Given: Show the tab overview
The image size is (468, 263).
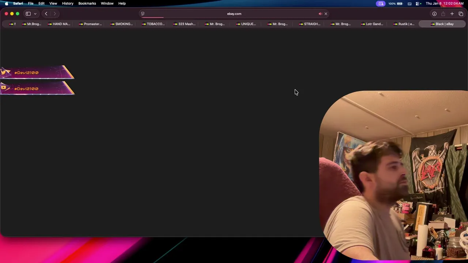Looking at the screenshot, I should (461, 14).
